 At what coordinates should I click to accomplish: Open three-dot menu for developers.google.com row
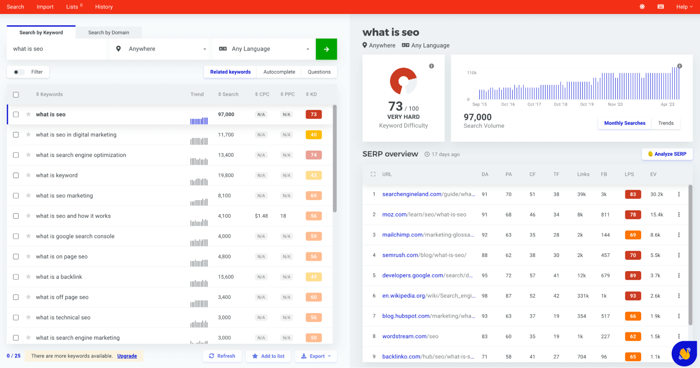pyautogui.click(x=679, y=275)
